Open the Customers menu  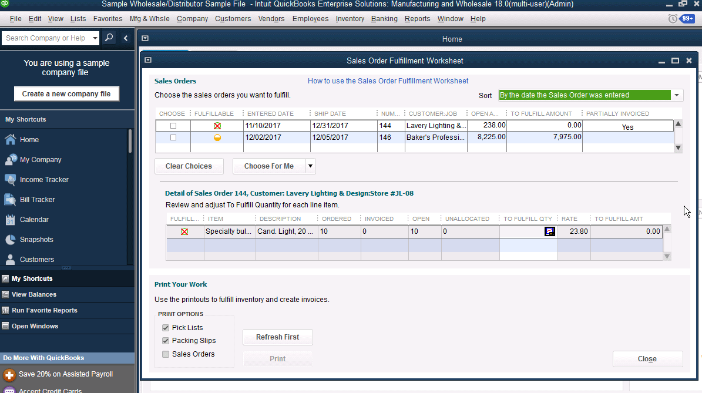[x=233, y=19]
